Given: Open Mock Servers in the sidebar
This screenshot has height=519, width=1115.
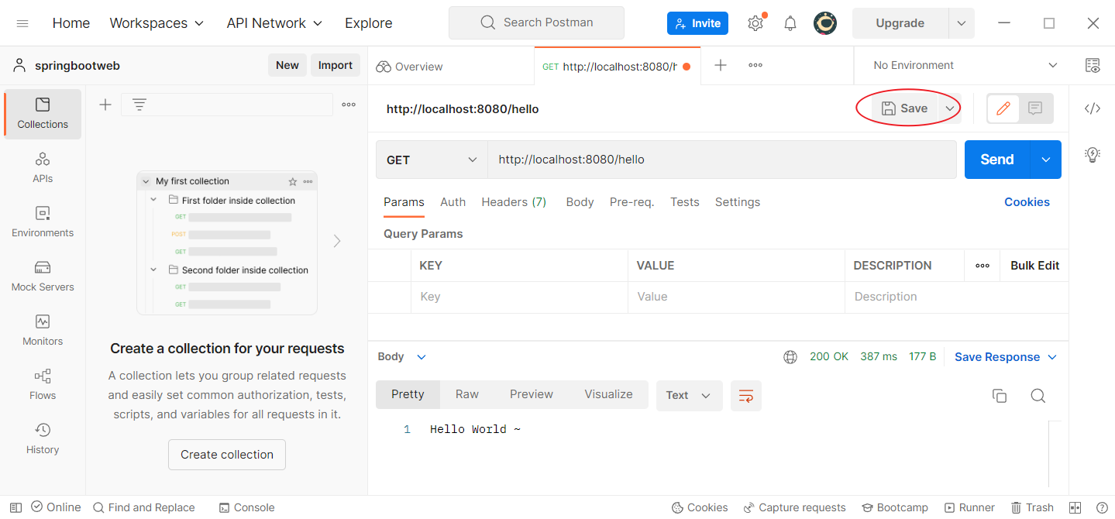Looking at the screenshot, I should (x=43, y=276).
